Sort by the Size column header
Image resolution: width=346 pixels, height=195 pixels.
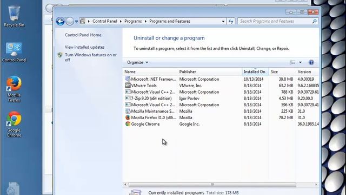[x=282, y=71]
